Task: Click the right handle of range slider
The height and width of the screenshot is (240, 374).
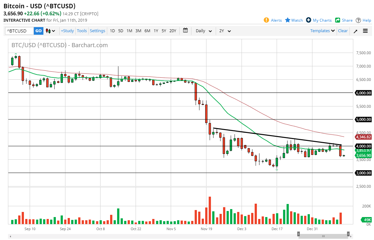Action: click(x=348, y=234)
